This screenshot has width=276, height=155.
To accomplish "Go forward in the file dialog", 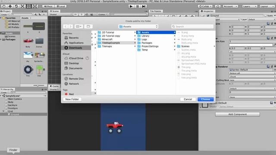I will [x=70, y=26].
